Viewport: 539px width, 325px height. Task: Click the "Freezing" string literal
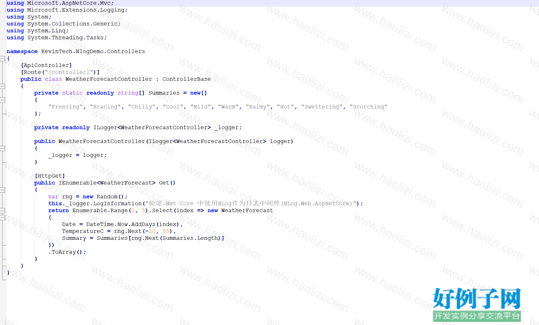click(65, 107)
